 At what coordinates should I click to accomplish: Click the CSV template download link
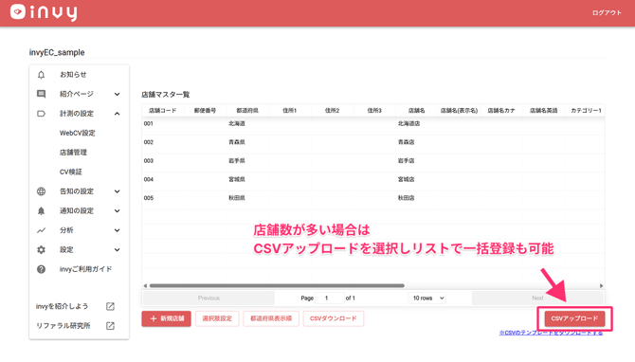coord(551,333)
